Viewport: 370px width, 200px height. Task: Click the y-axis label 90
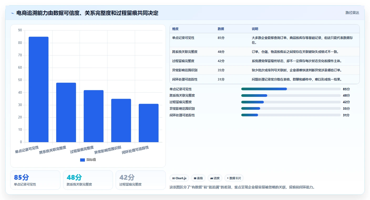pos(20,30)
